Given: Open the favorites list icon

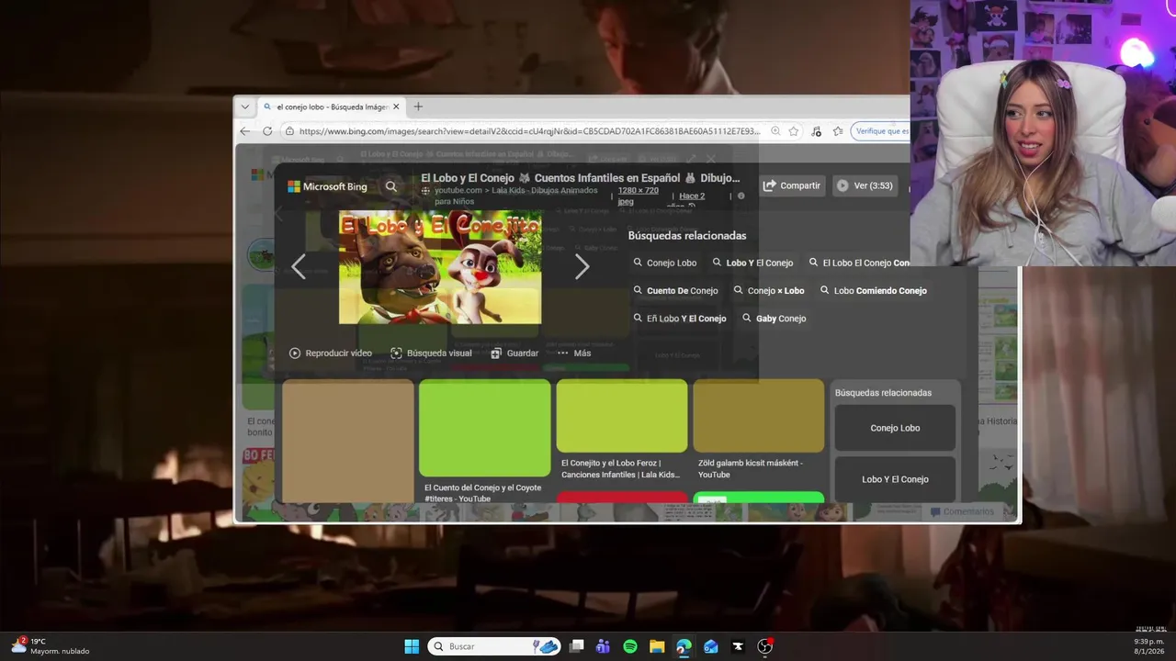Looking at the screenshot, I should [x=836, y=131].
